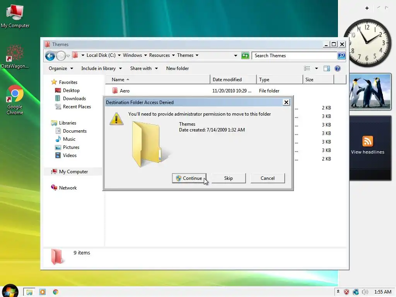Open DataWagon desktop shortcut
The height and width of the screenshot is (297, 396).
click(x=15, y=56)
